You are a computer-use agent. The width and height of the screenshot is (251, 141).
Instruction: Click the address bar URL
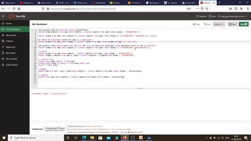pos(84,9)
